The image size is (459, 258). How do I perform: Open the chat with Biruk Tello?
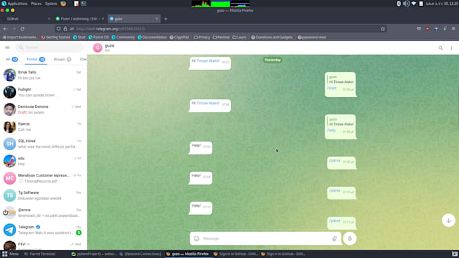coord(43,75)
